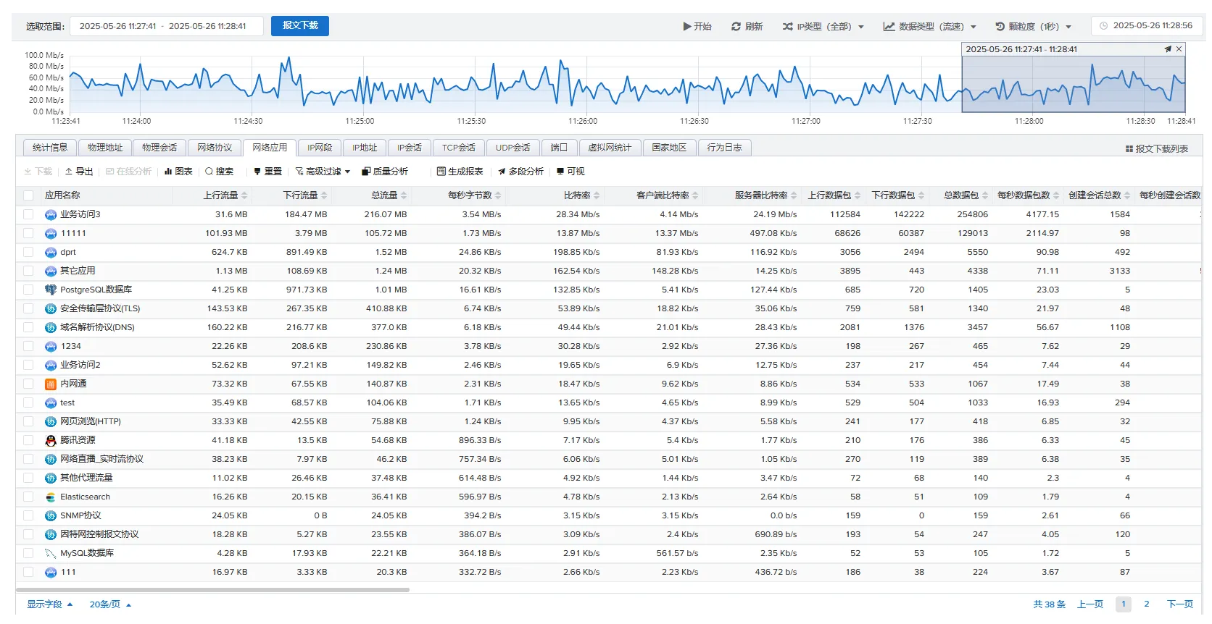Check the 业务访问3 row checkbox
Screen dimensions: 1212x624
pyautogui.click(x=28, y=214)
